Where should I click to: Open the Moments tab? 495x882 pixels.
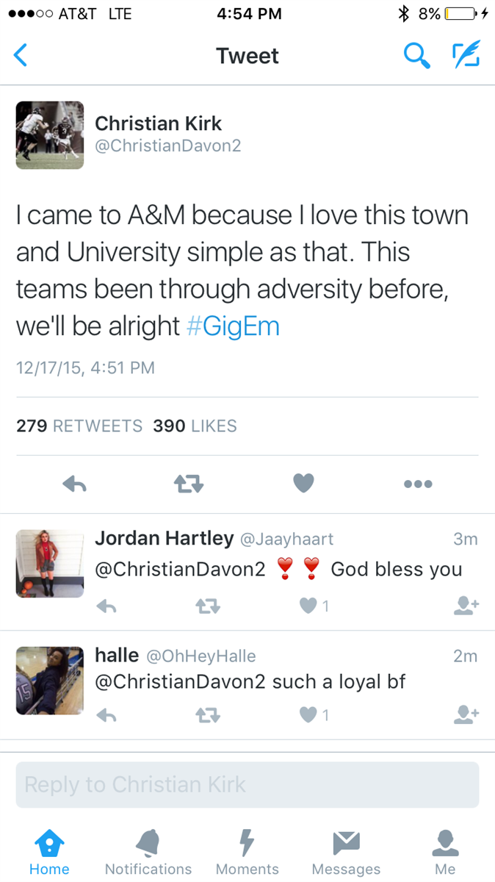(247, 852)
